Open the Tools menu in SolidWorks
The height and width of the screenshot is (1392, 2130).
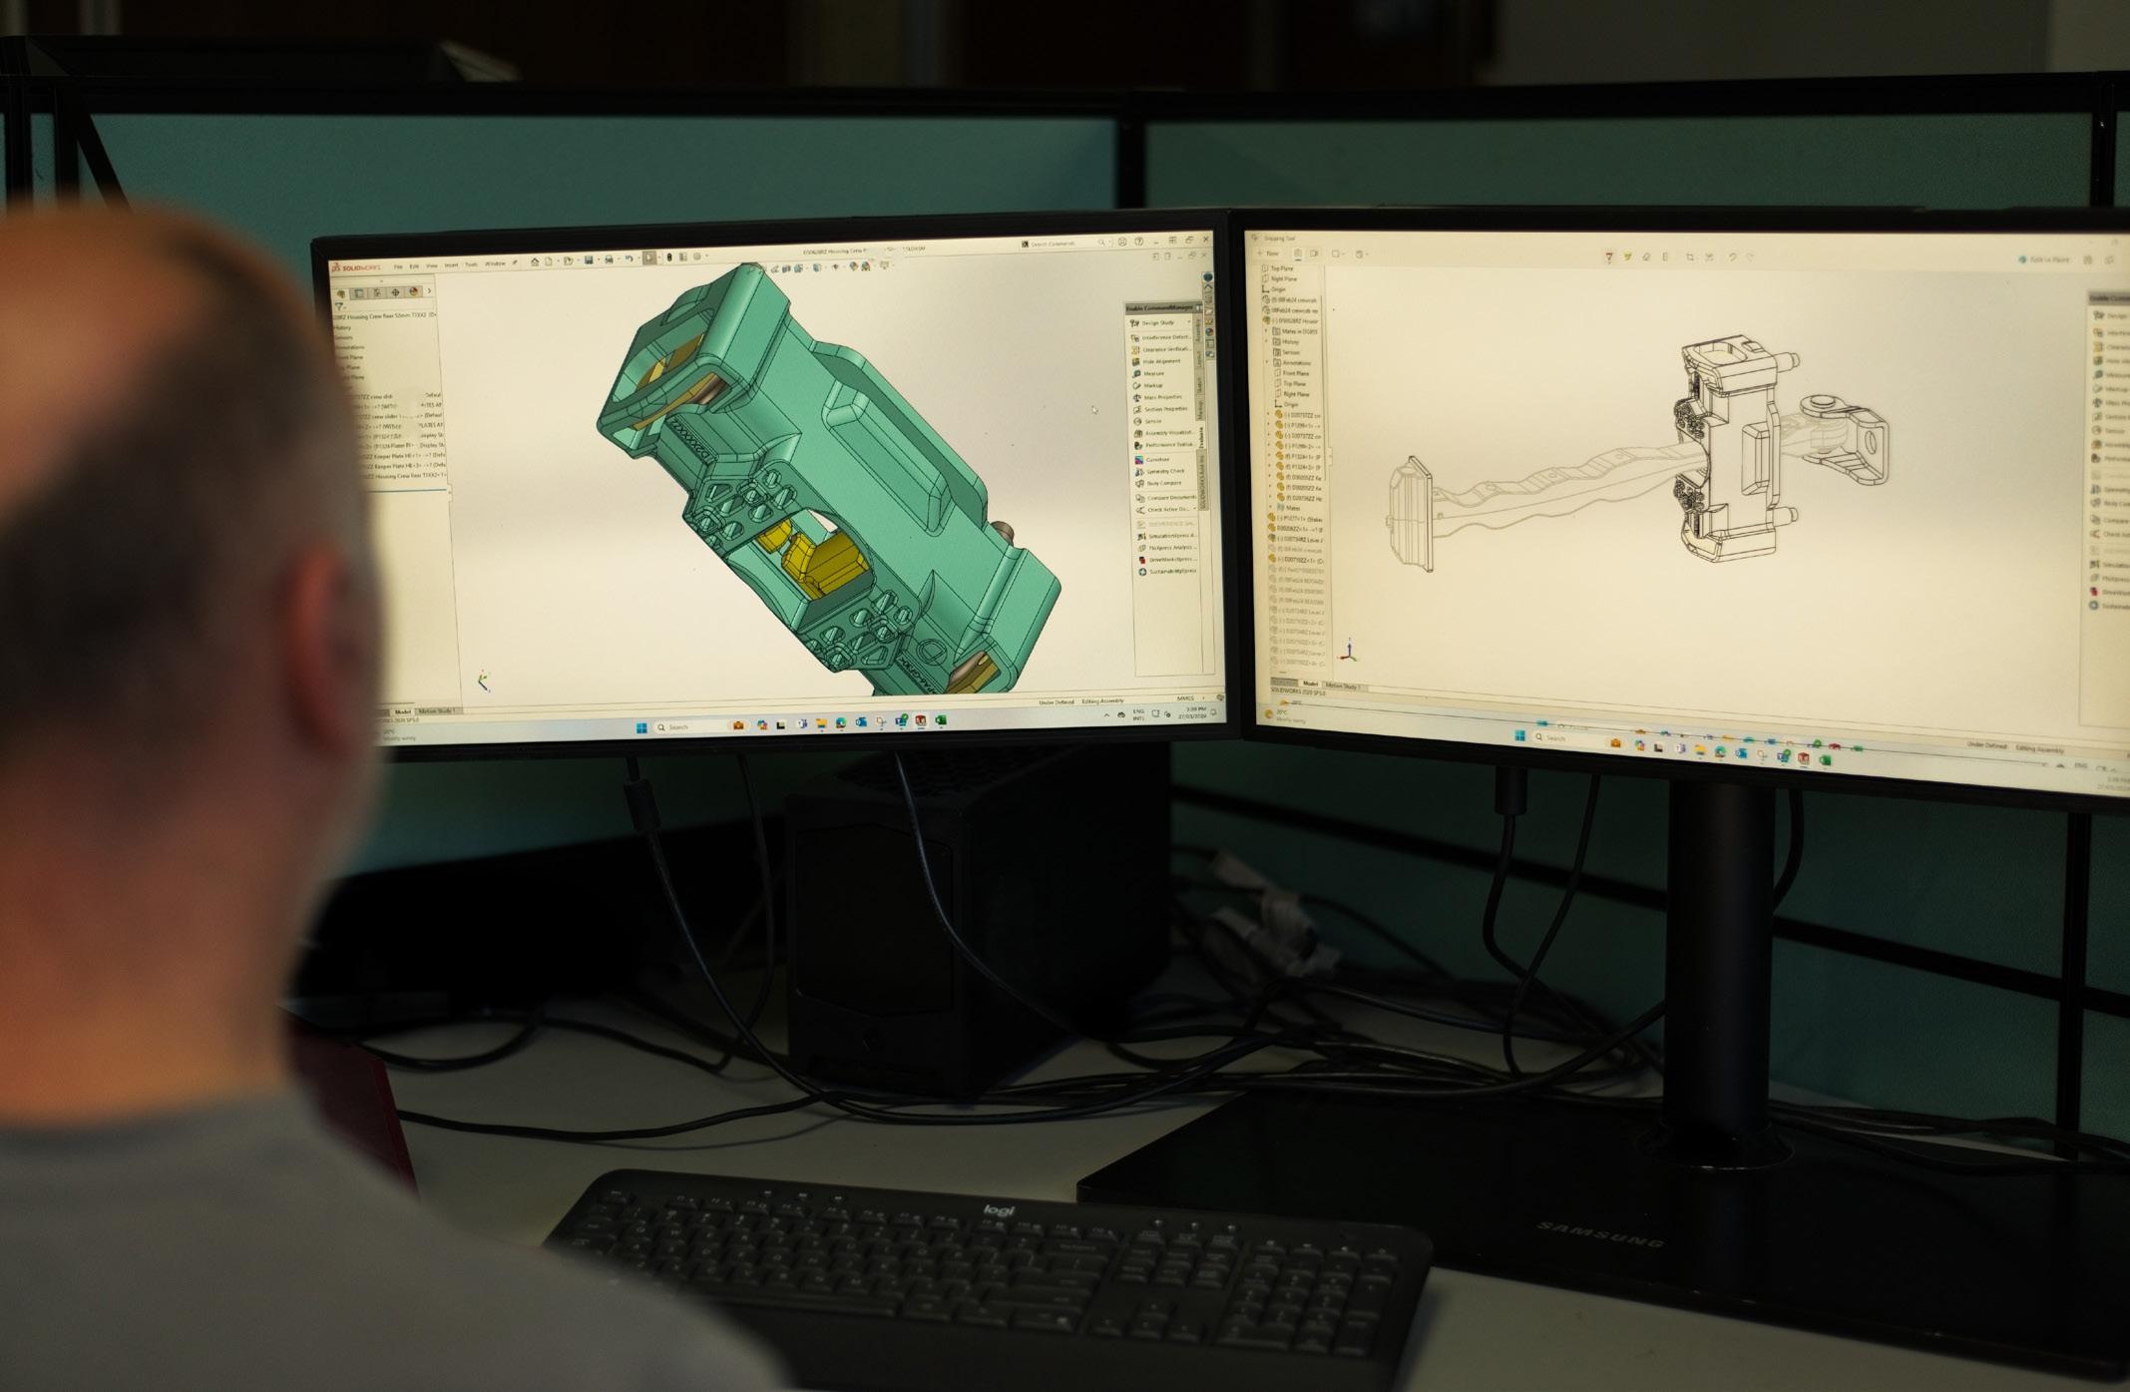(471, 264)
